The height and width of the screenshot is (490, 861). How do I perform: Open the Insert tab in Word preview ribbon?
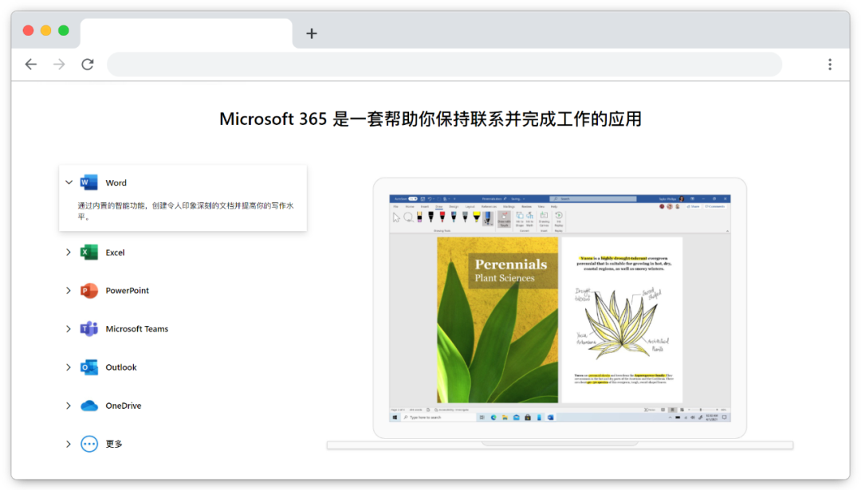[424, 207]
